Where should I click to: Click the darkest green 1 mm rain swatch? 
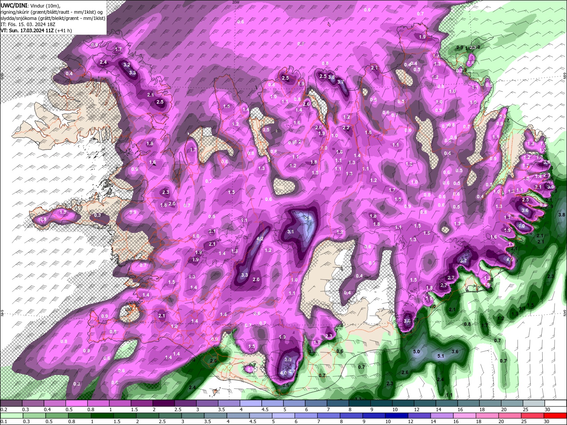(102, 416)
